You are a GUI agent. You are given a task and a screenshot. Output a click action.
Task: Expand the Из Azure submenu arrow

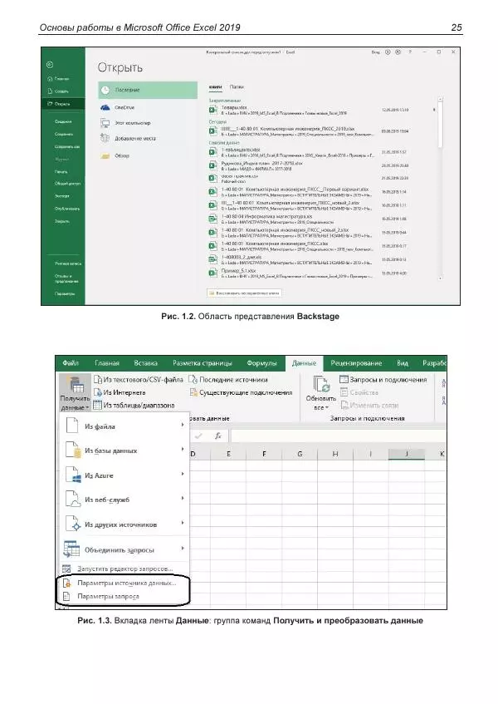pyautogui.click(x=183, y=474)
